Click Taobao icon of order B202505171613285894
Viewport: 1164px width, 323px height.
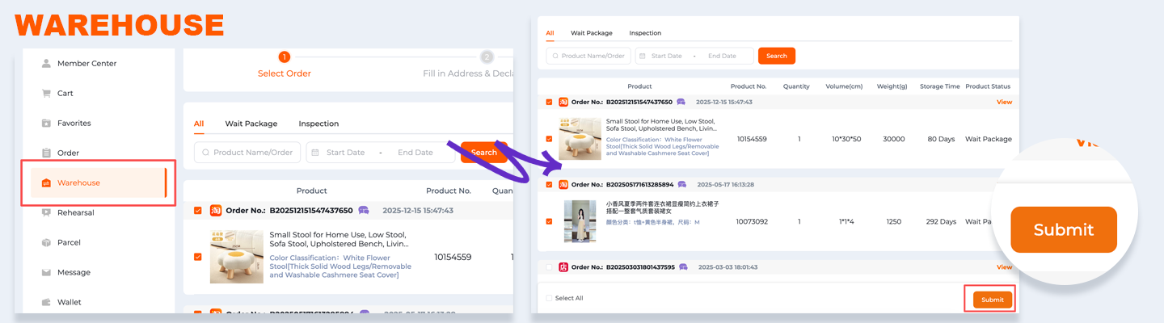pos(563,184)
